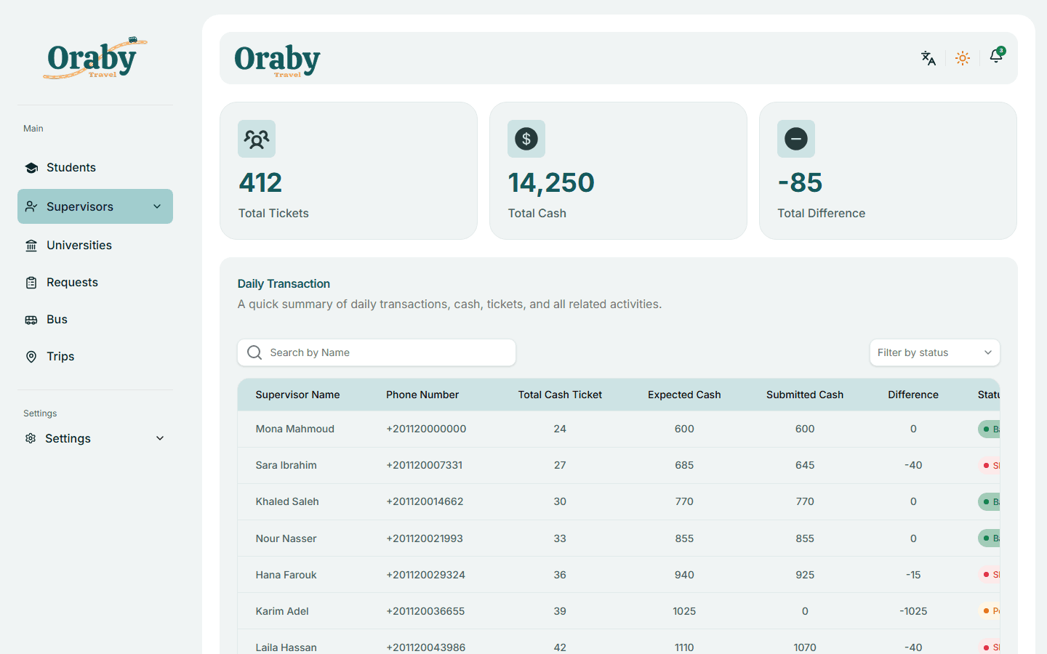
Task: Open the Requests menu item
Action: (x=95, y=283)
